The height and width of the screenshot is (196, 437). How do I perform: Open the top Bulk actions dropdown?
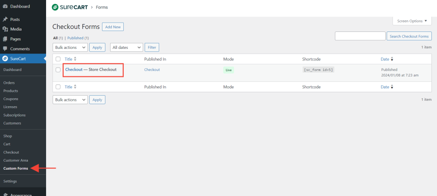tap(70, 48)
